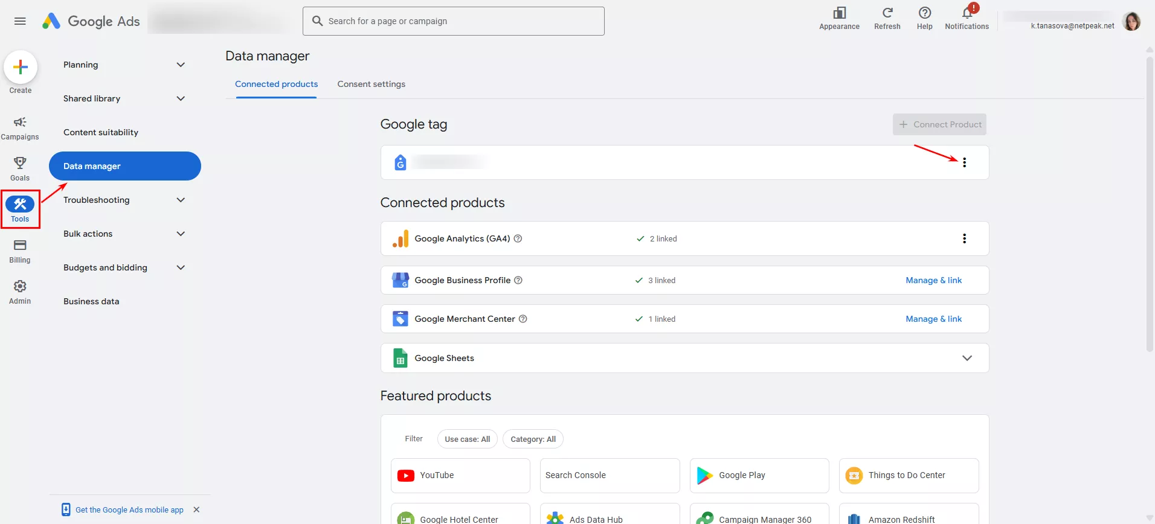Open Notifications bell icon
This screenshot has height=524, width=1155.
[x=967, y=13]
